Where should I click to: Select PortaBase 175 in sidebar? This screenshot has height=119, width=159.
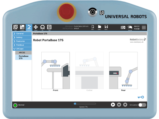pyautogui.click(x=23, y=57)
